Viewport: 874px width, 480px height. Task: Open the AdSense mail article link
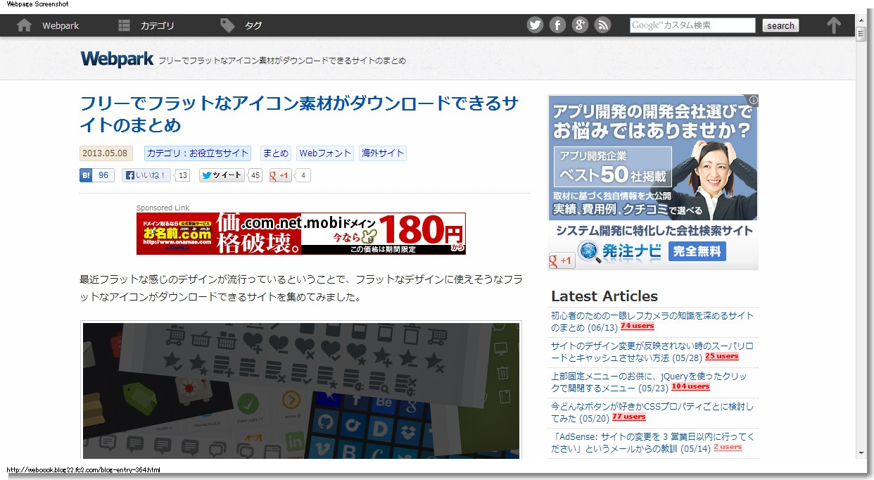coord(652,443)
